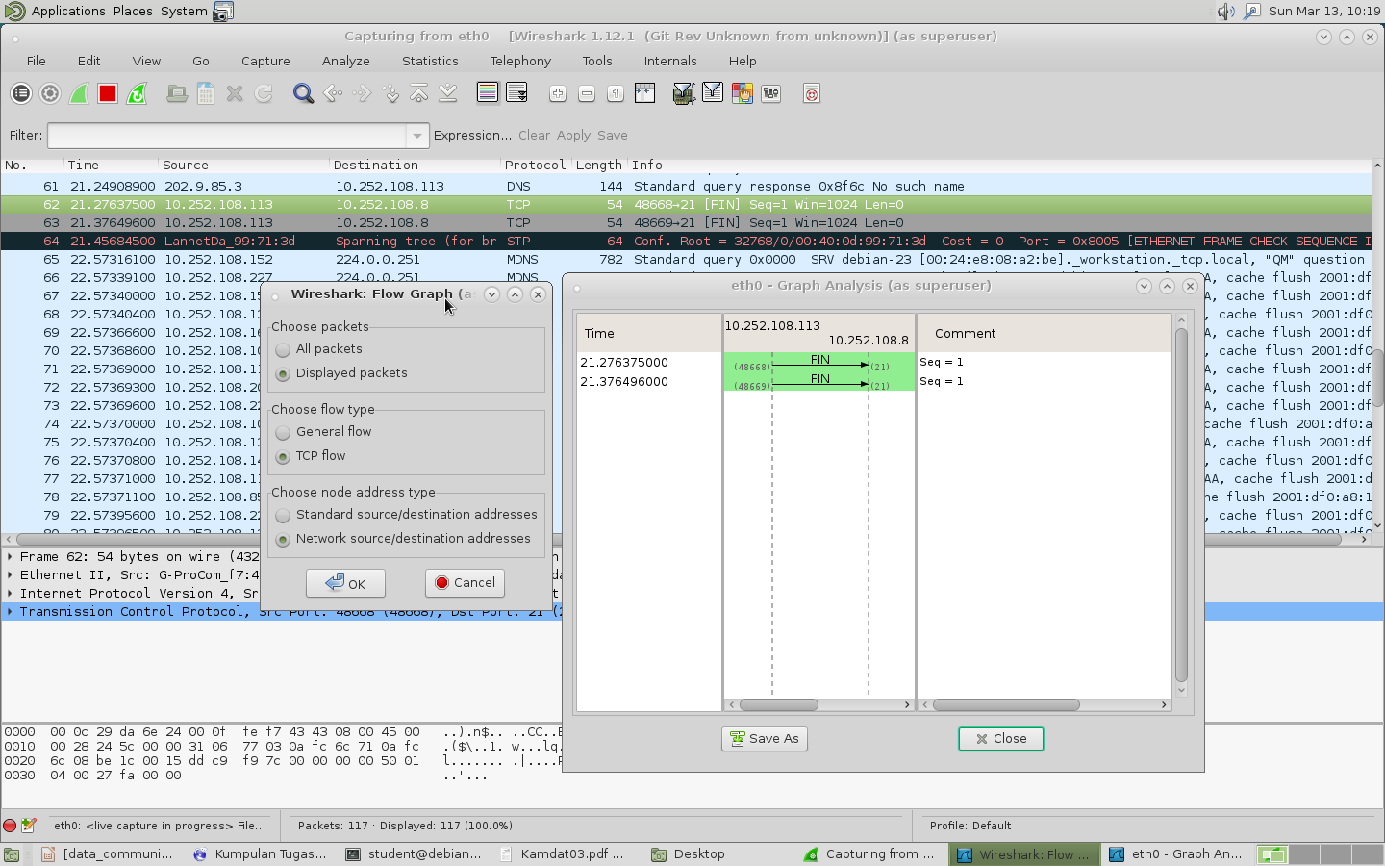Screen dimensions: 1385x866
Task: Close the Graph Analysis window button
Action: pyautogui.click(x=1001, y=739)
